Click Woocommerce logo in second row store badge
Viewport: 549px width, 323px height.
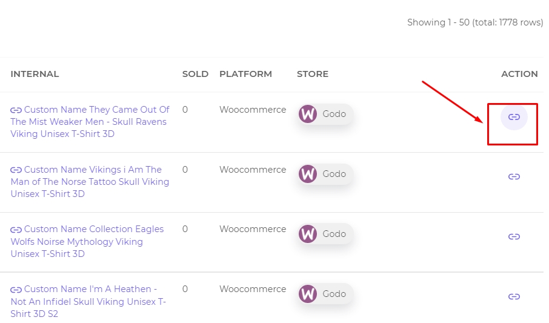coord(308,174)
